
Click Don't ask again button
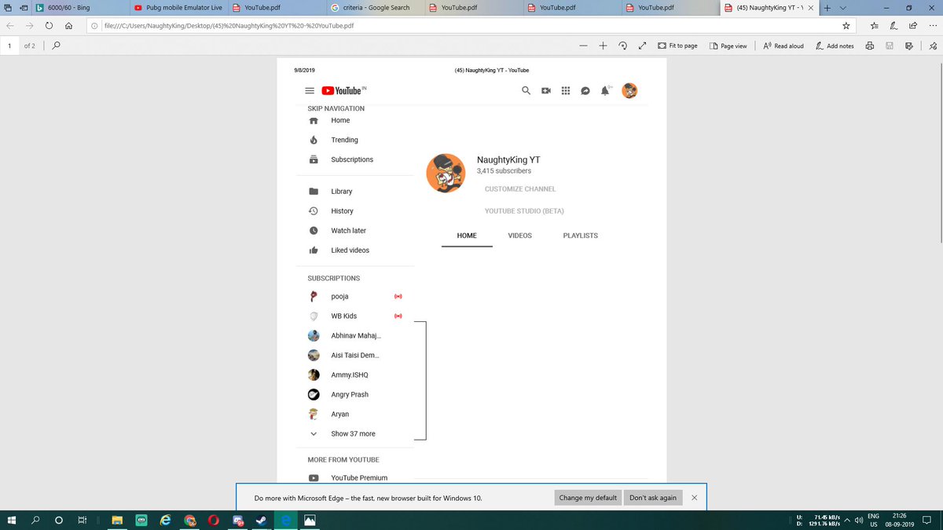point(653,498)
